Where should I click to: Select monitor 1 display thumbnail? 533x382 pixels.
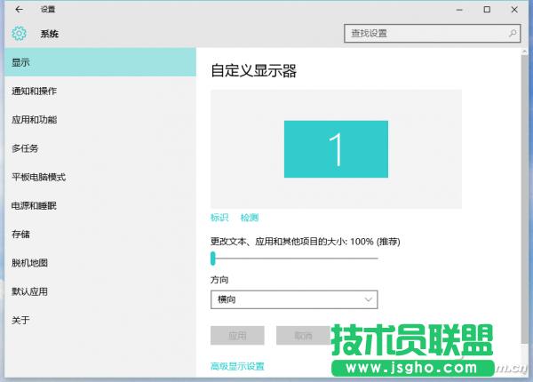[x=336, y=148]
